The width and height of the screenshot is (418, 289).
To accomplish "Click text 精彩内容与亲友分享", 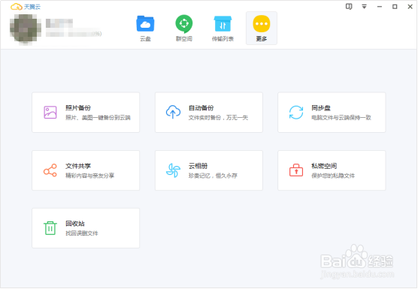I will coord(89,176).
